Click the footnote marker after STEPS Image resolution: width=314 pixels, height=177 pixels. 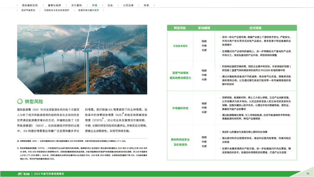(x=103, y=119)
